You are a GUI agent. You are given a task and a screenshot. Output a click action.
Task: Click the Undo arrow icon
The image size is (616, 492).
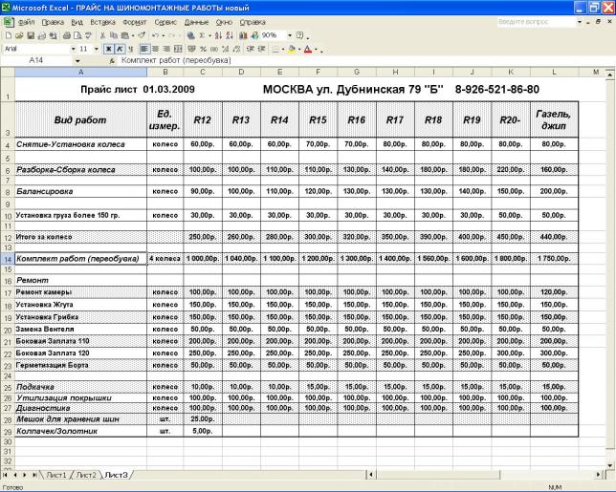pyautogui.click(x=155, y=35)
